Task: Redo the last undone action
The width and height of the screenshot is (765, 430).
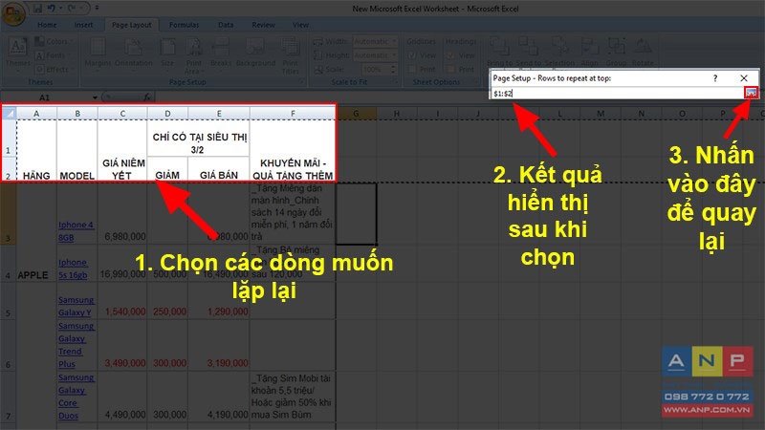Action: [72, 9]
